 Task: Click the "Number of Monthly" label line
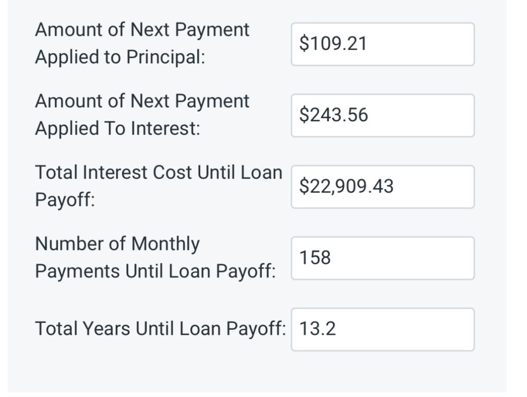pos(117,243)
